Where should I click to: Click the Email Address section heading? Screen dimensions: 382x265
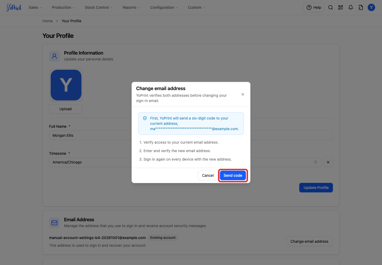[x=79, y=220]
